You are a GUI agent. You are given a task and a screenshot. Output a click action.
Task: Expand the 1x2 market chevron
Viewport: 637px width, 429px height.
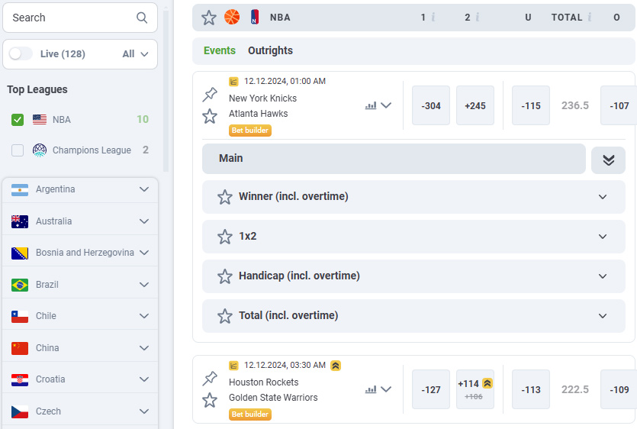tap(603, 237)
